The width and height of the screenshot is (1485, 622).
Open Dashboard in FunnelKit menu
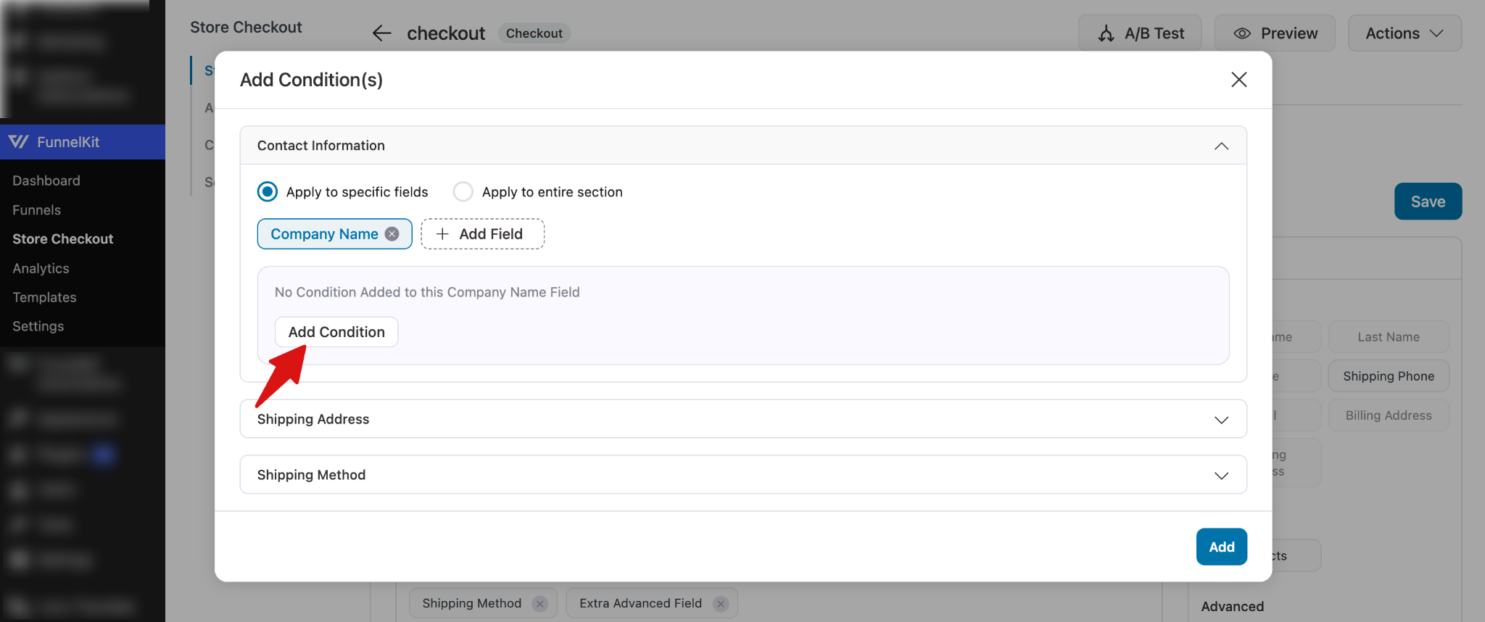(x=46, y=181)
